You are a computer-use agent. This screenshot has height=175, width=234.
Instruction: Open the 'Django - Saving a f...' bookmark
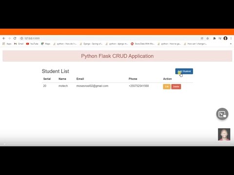tap(91, 44)
